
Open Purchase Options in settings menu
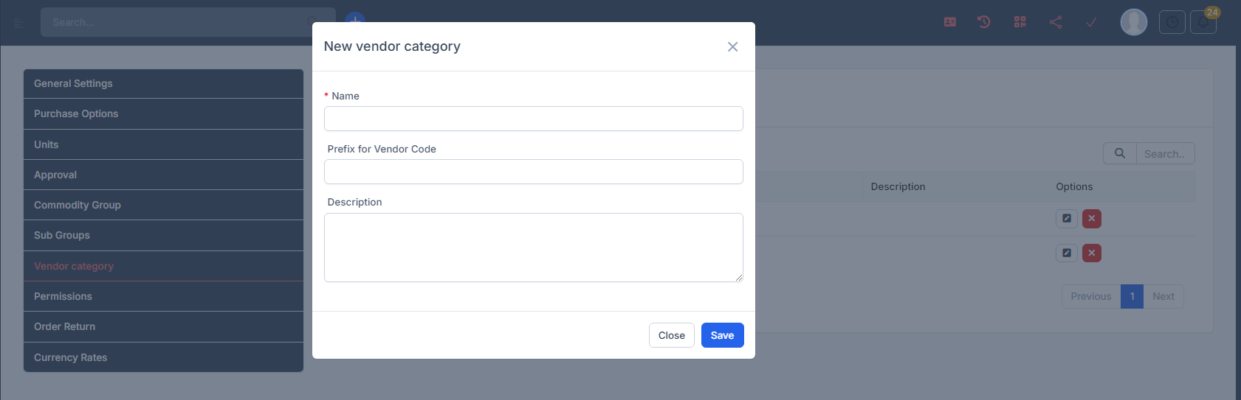[76, 114]
